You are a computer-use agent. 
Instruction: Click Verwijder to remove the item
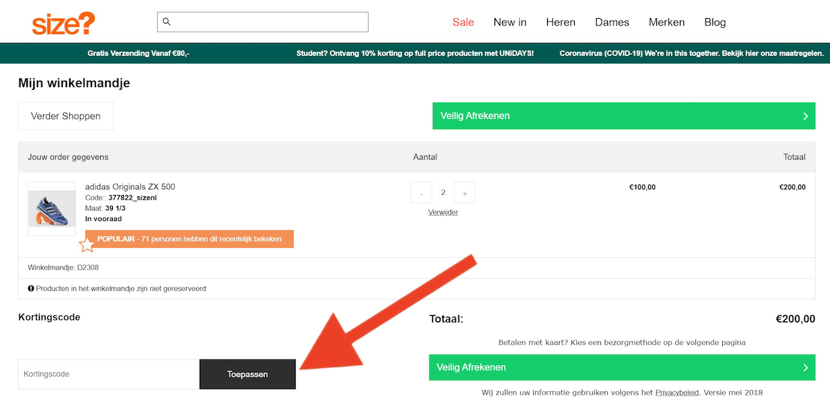pyautogui.click(x=443, y=212)
